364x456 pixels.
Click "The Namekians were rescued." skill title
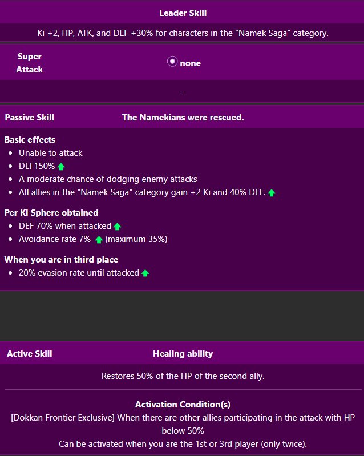pyautogui.click(x=183, y=118)
